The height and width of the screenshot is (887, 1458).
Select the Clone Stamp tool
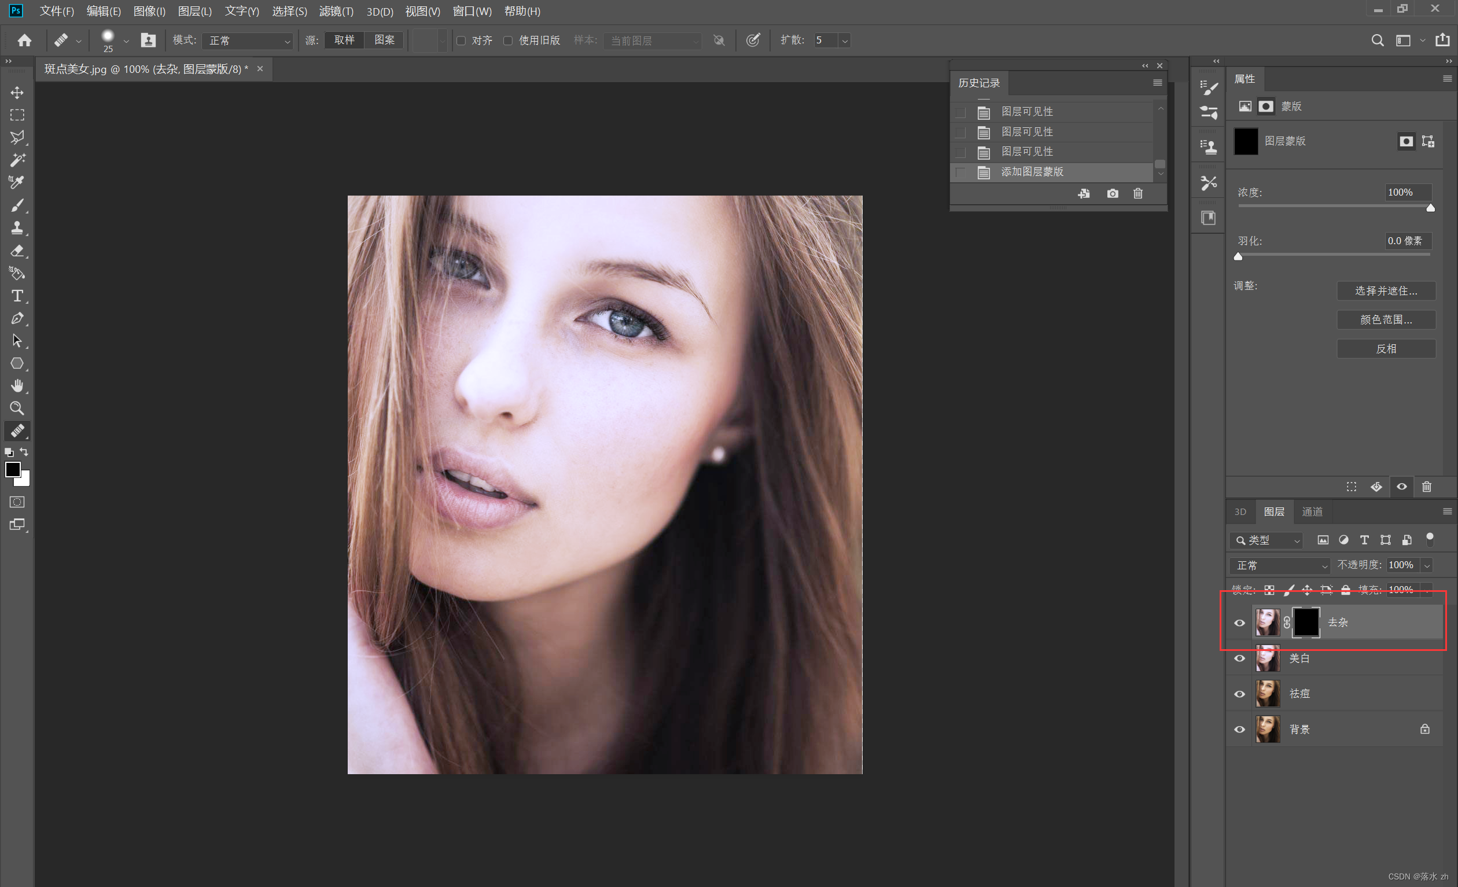(17, 228)
